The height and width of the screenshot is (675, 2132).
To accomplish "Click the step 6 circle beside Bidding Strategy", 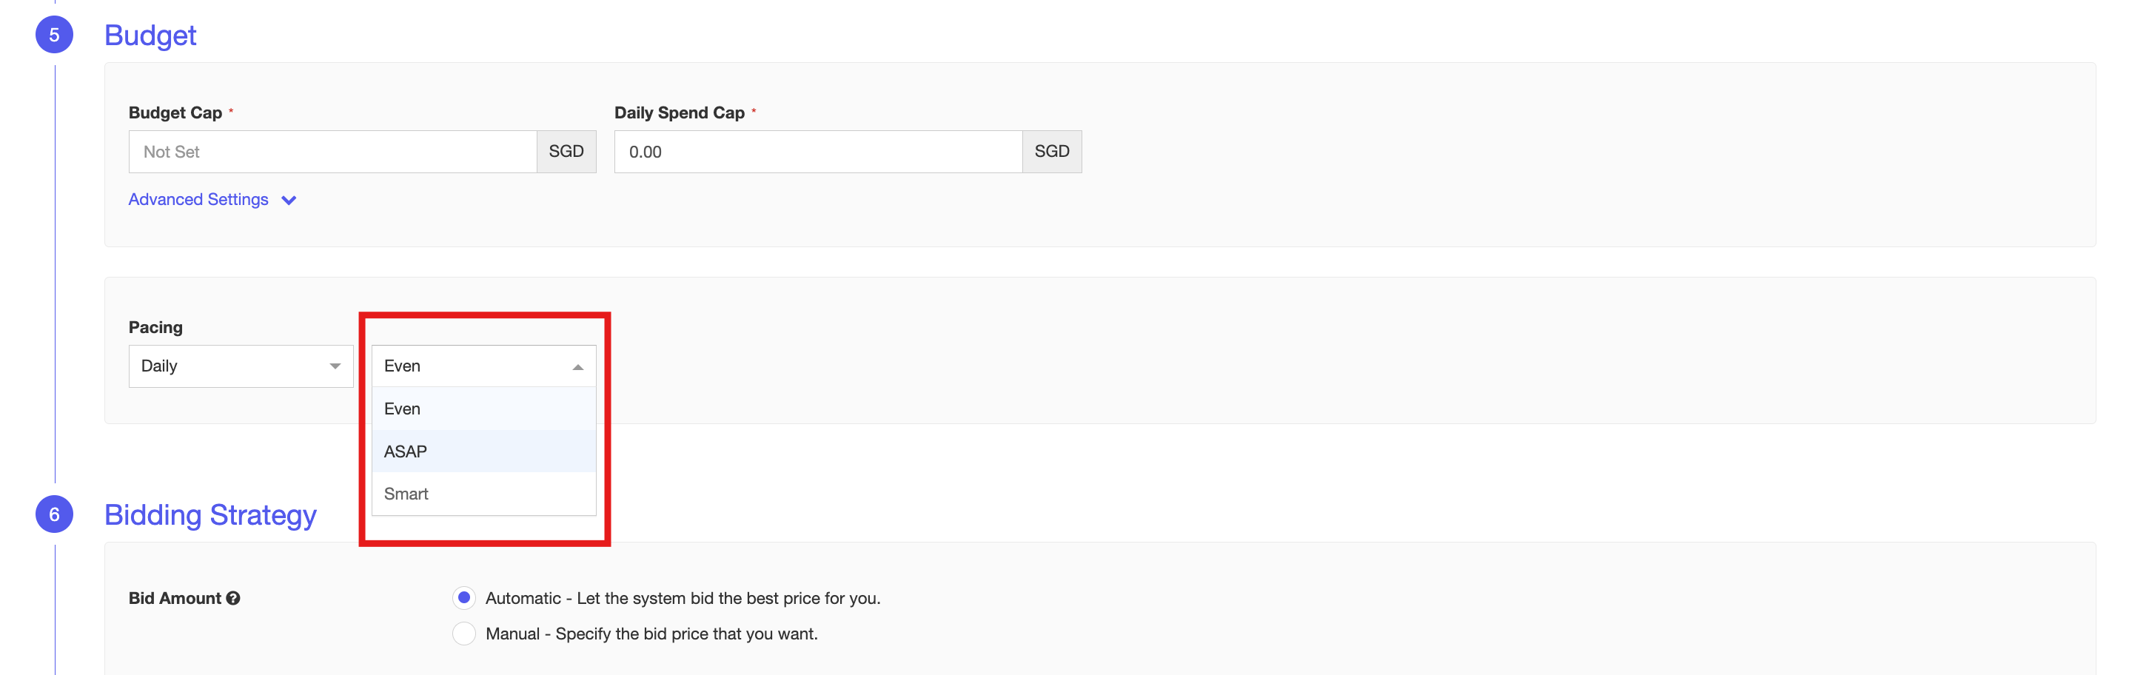I will pyautogui.click(x=55, y=514).
